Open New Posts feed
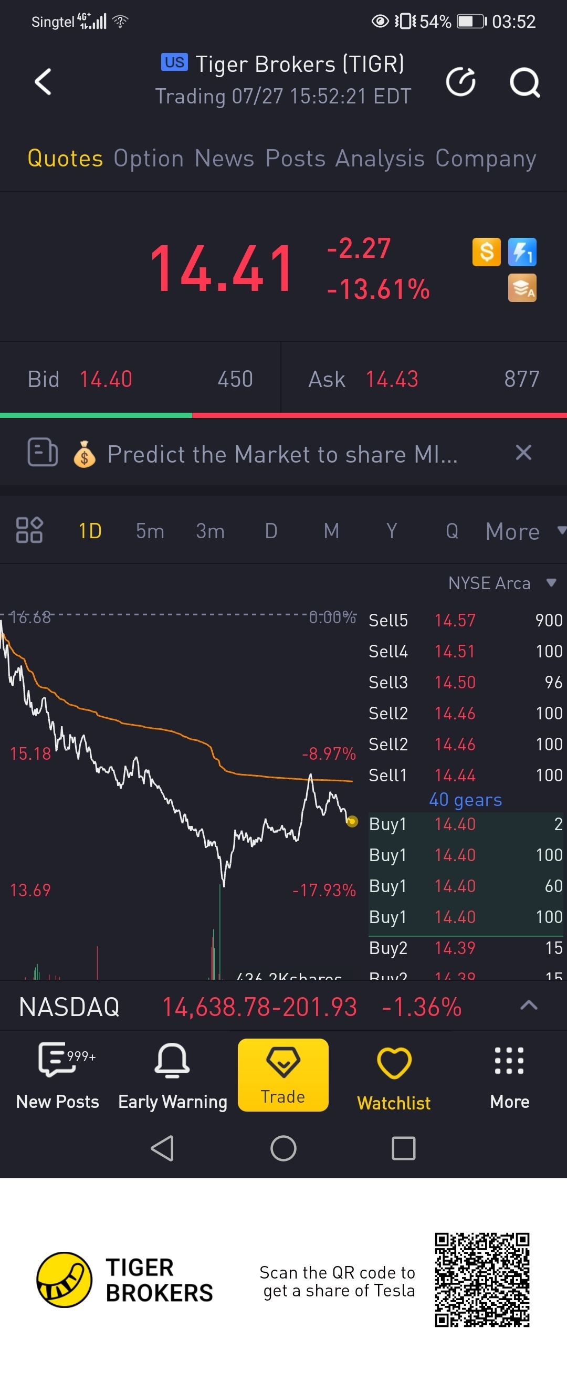This screenshot has height=1382, width=567. coord(57,1076)
